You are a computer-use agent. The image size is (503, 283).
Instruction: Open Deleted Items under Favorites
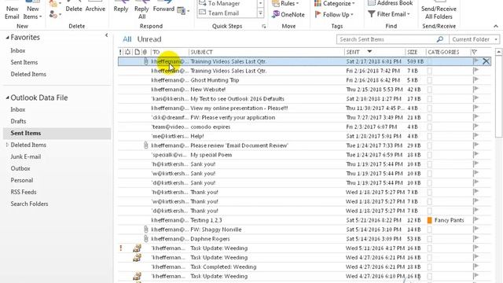coord(28,75)
